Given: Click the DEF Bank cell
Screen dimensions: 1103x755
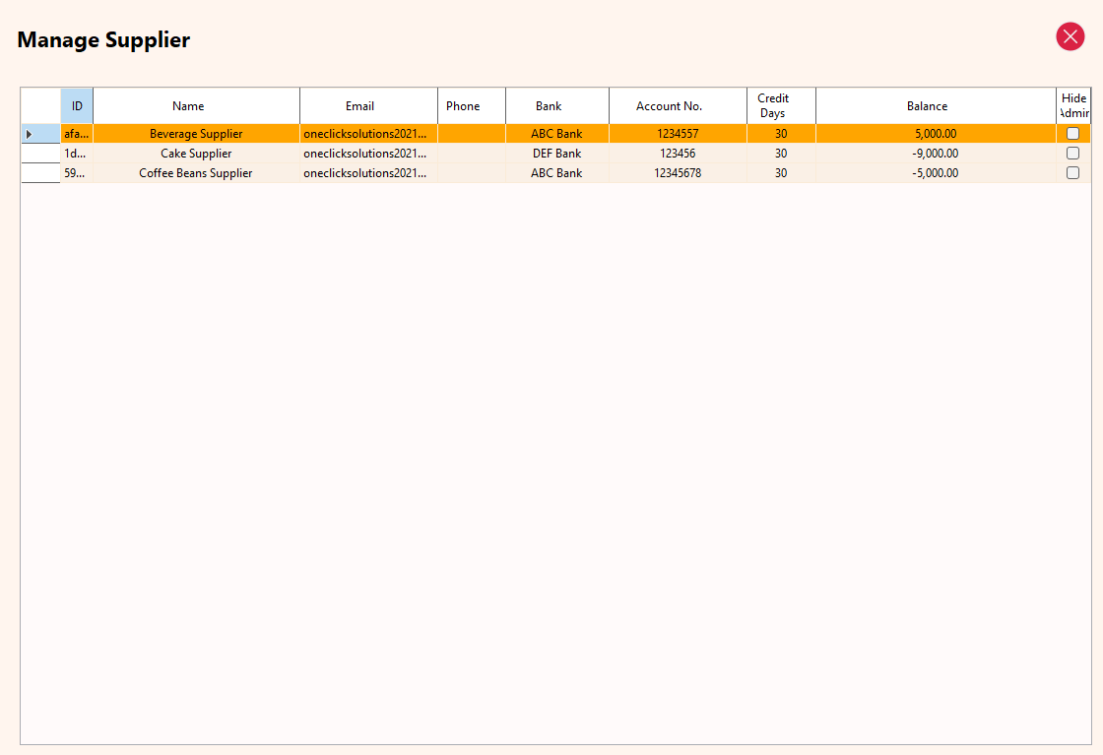Looking at the screenshot, I should click(557, 154).
